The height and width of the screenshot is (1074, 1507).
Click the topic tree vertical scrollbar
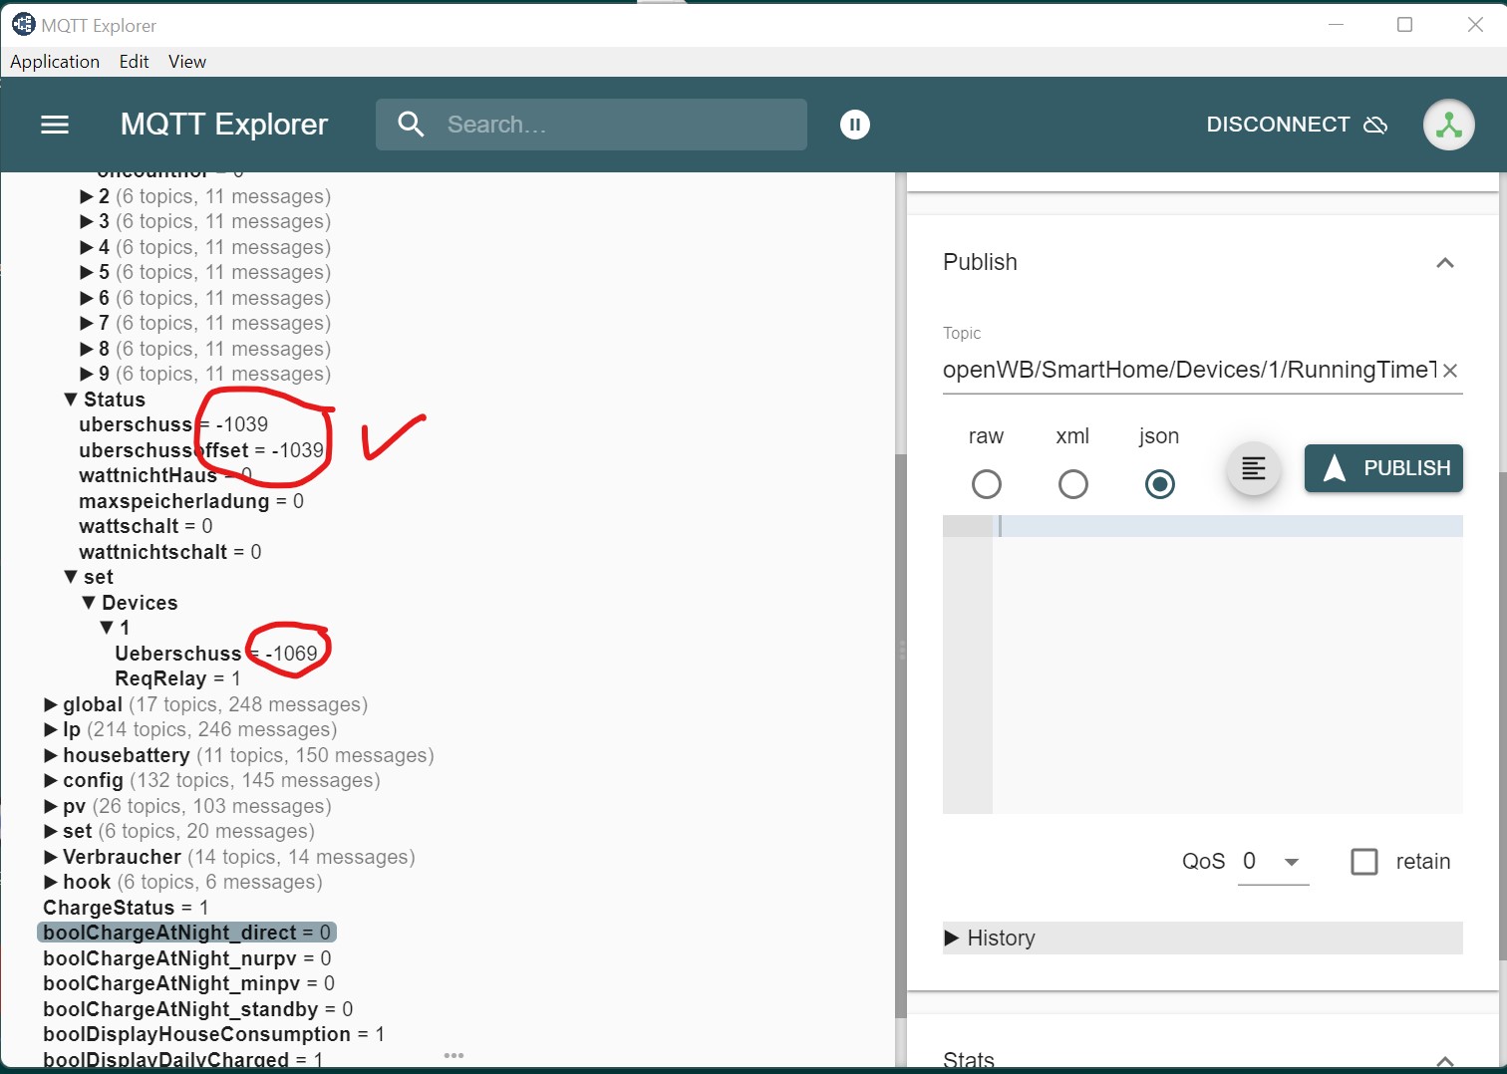click(901, 737)
